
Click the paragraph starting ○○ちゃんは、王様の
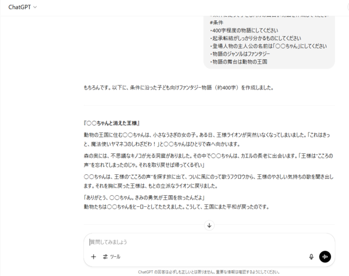point(209,181)
